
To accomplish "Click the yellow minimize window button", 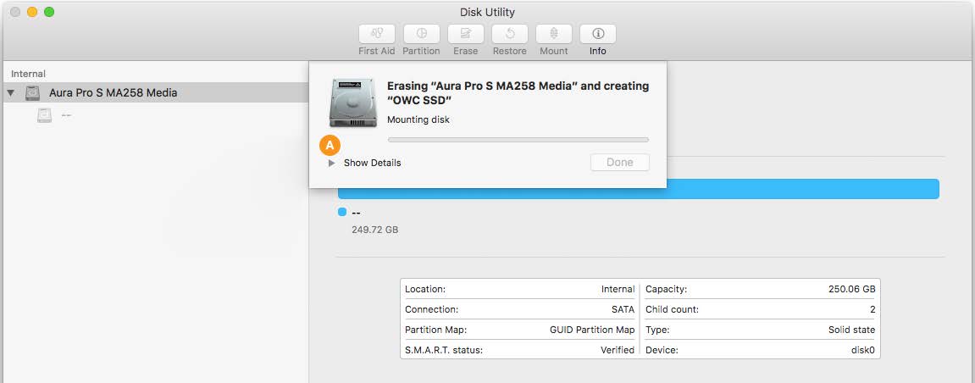I will click(x=32, y=12).
